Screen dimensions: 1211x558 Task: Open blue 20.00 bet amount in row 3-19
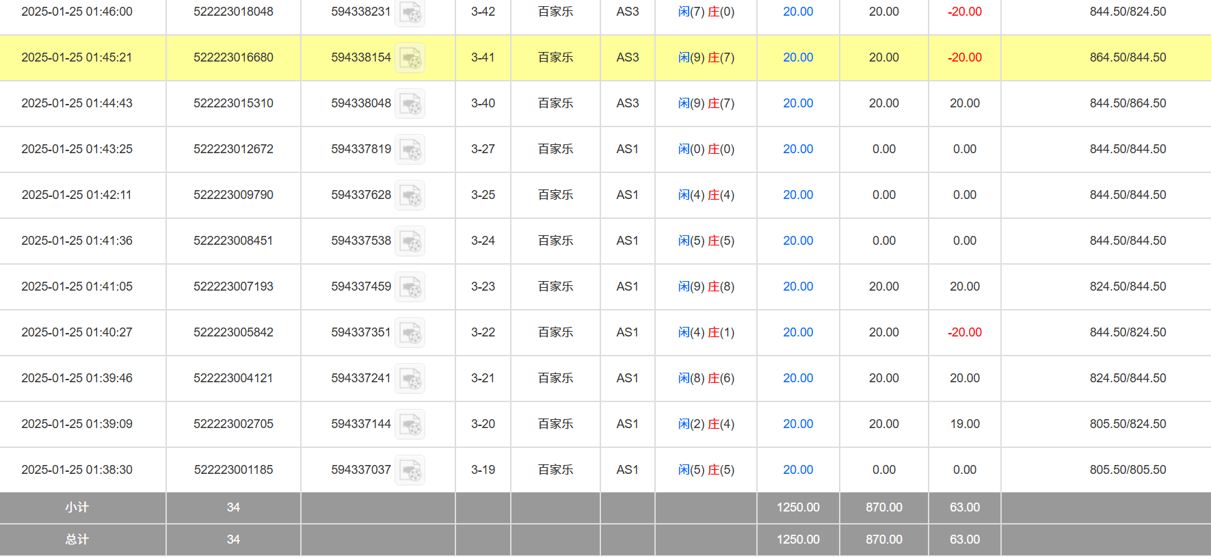pyautogui.click(x=798, y=470)
